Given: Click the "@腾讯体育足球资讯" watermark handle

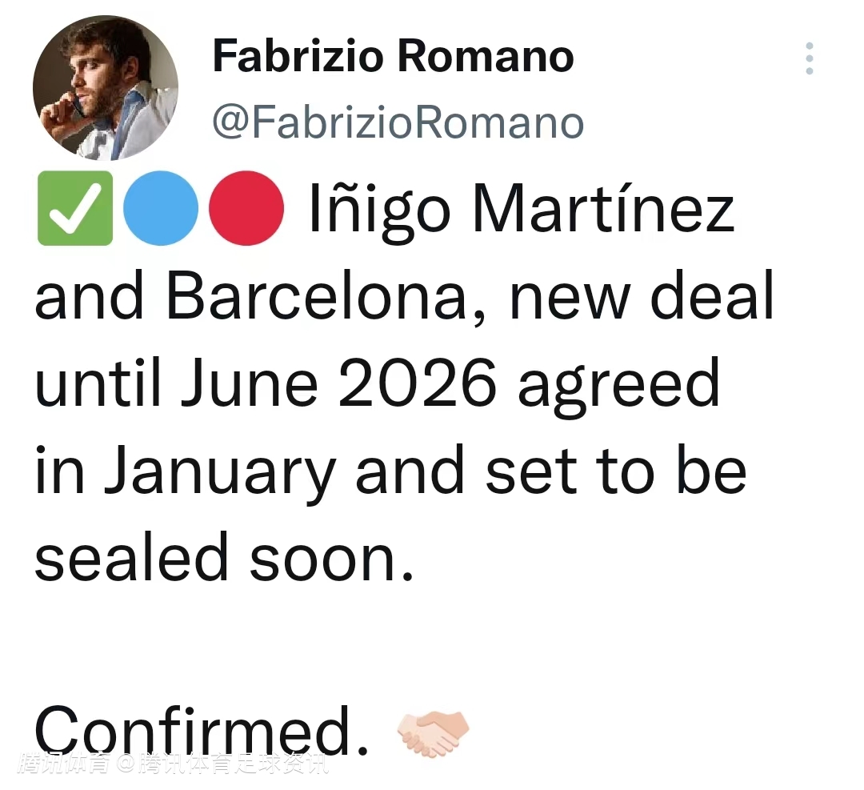Looking at the screenshot, I should tap(224, 764).
